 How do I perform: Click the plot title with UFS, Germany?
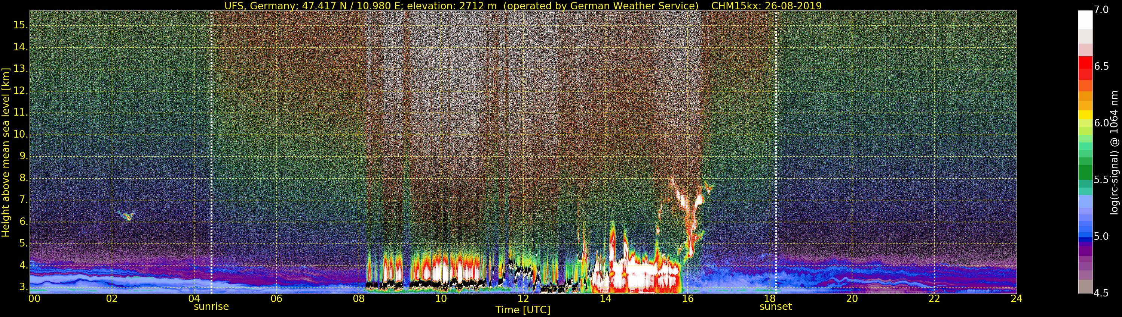[523, 6]
